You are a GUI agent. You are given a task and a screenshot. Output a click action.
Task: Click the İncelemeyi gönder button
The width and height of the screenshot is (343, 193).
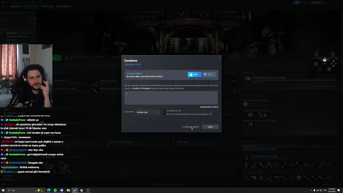(x=191, y=127)
